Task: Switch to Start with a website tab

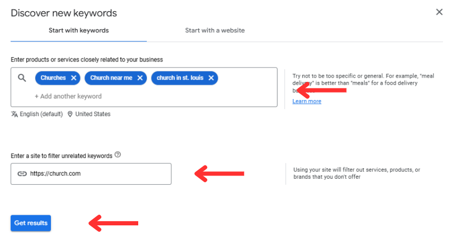Action: [x=215, y=31]
